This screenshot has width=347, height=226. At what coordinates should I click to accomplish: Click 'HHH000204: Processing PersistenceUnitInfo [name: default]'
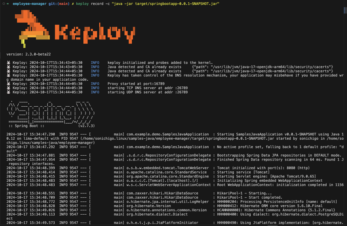[277, 201]
